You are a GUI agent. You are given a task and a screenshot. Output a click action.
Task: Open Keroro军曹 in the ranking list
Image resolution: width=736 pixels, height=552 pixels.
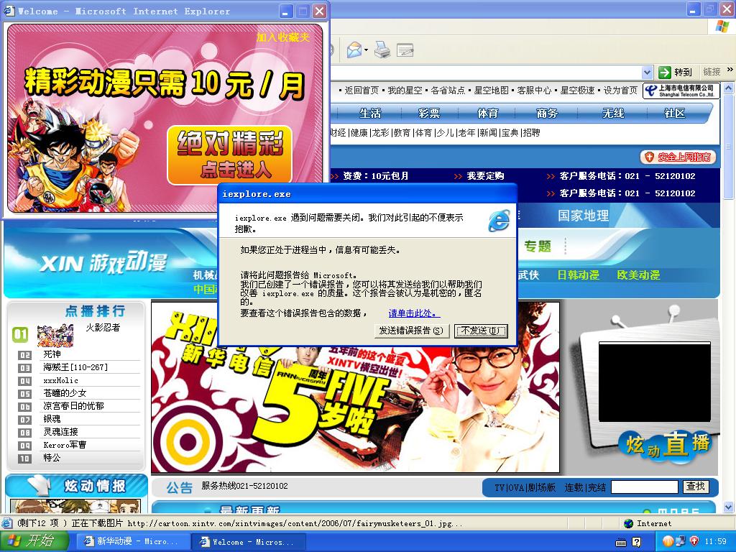(x=65, y=444)
